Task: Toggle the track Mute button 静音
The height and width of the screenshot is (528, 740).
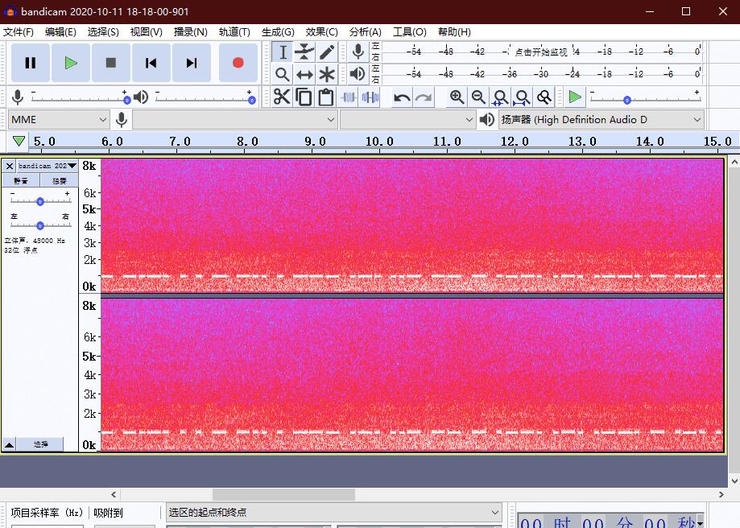Action: 21,181
